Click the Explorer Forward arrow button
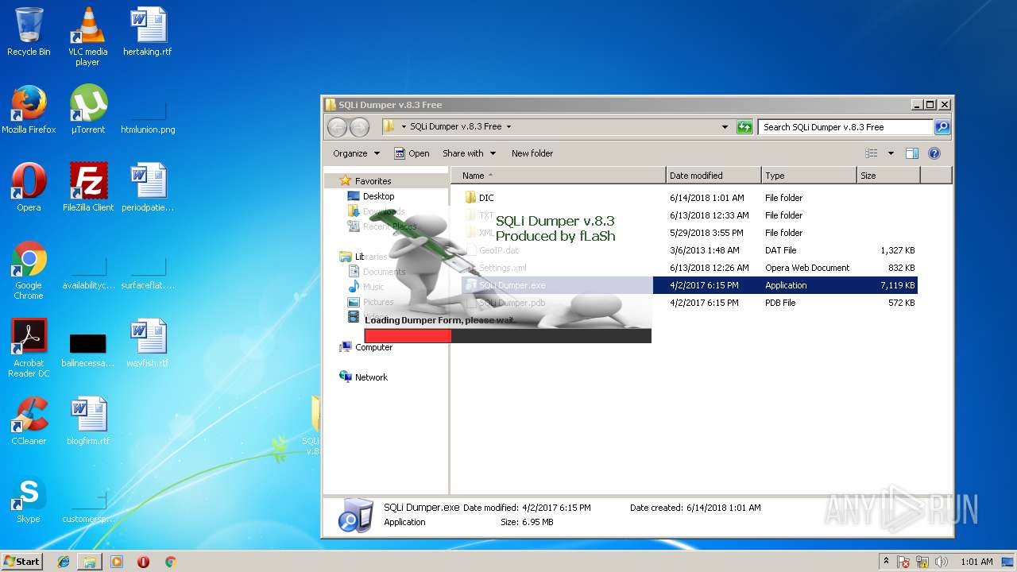 coord(359,127)
